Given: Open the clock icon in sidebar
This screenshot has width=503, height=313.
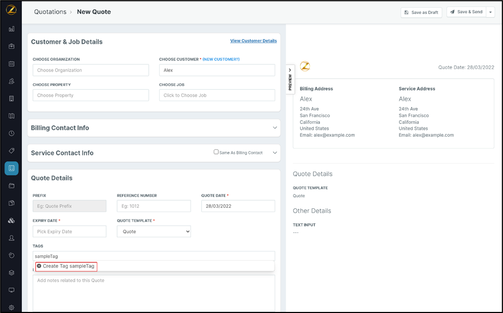Looking at the screenshot, I should tap(12, 134).
